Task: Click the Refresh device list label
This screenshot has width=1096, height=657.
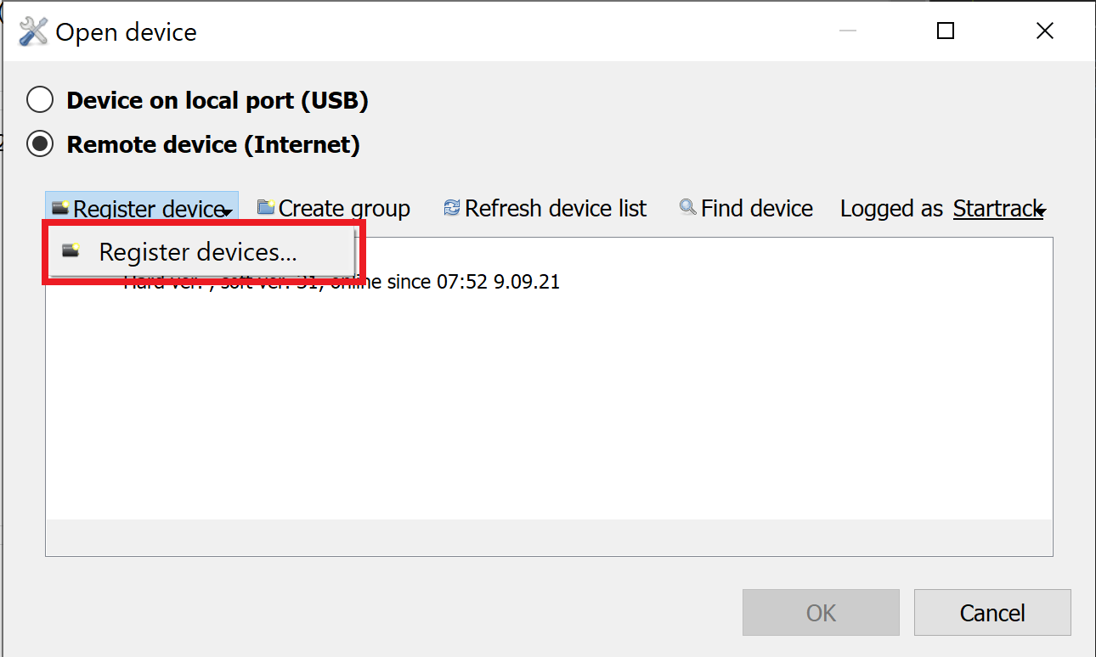Action: [556, 208]
